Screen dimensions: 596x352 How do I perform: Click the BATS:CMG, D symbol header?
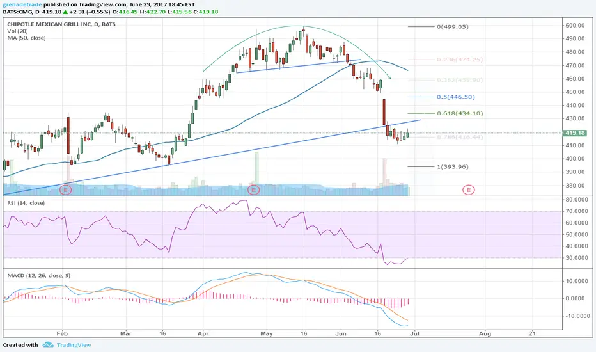click(x=21, y=12)
